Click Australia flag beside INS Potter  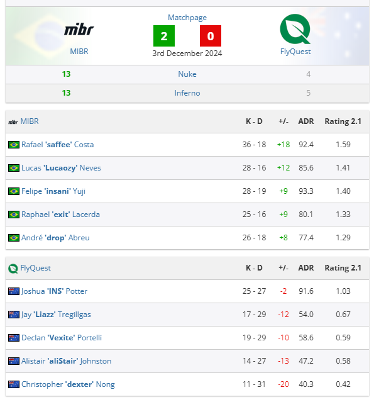14,291
